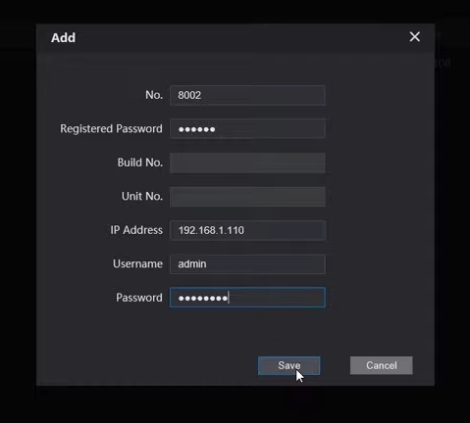Click the No. field containing 8002
Image resolution: width=470 pixels, height=423 pixels.
pos(247,95)
